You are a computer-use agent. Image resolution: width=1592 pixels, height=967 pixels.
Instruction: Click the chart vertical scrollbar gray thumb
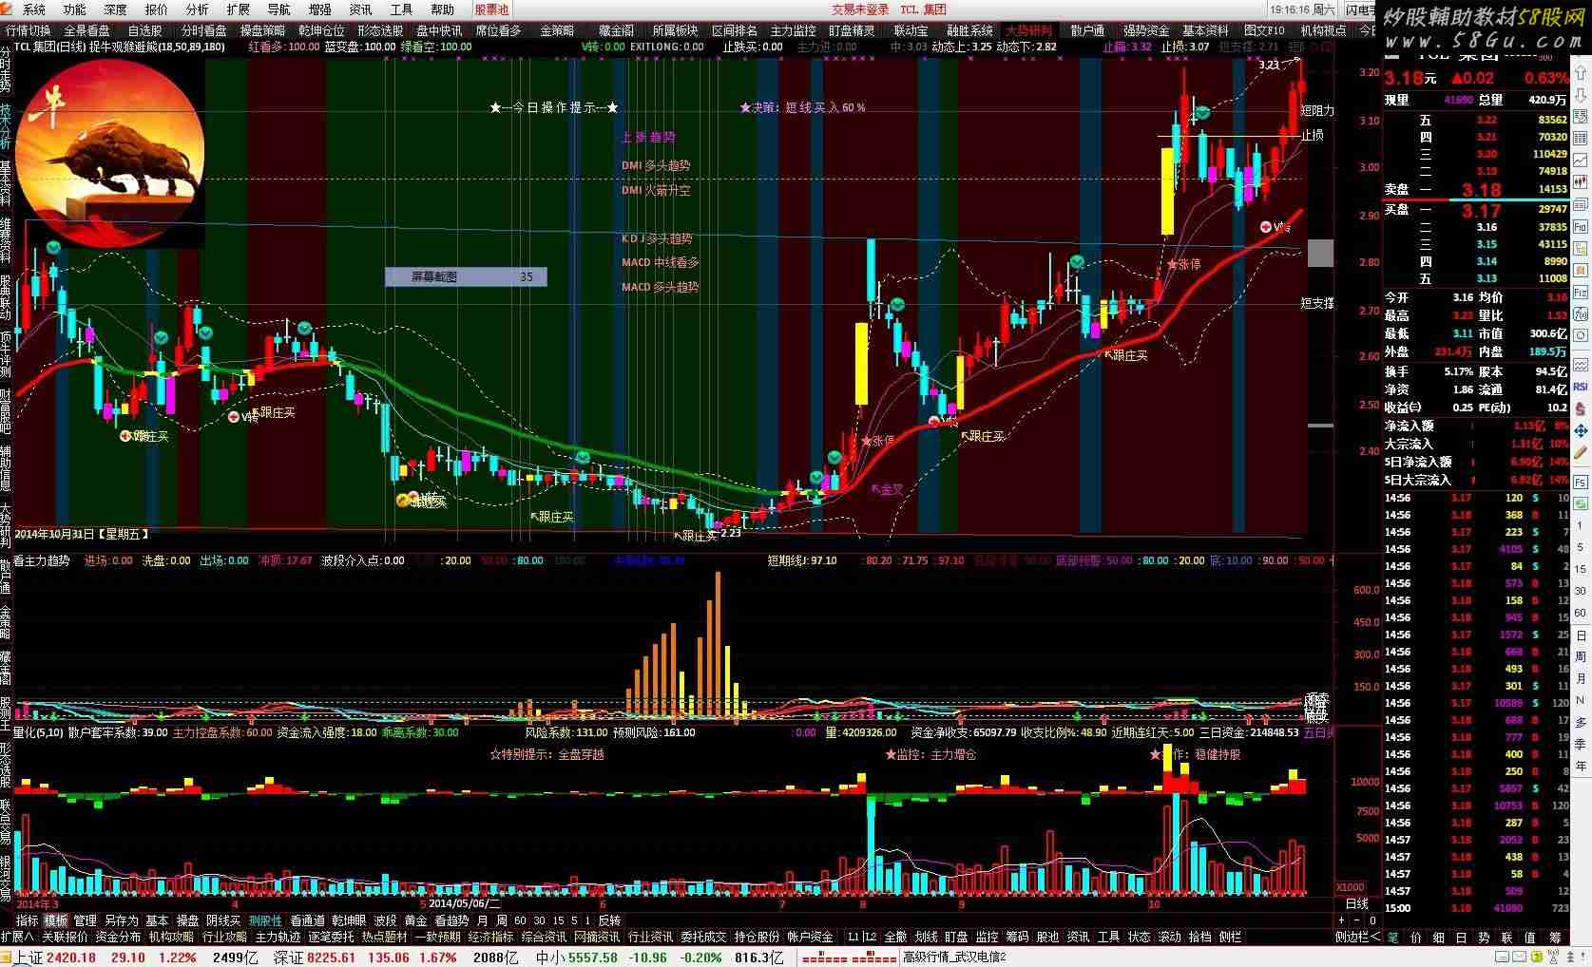click(1320, 253)
